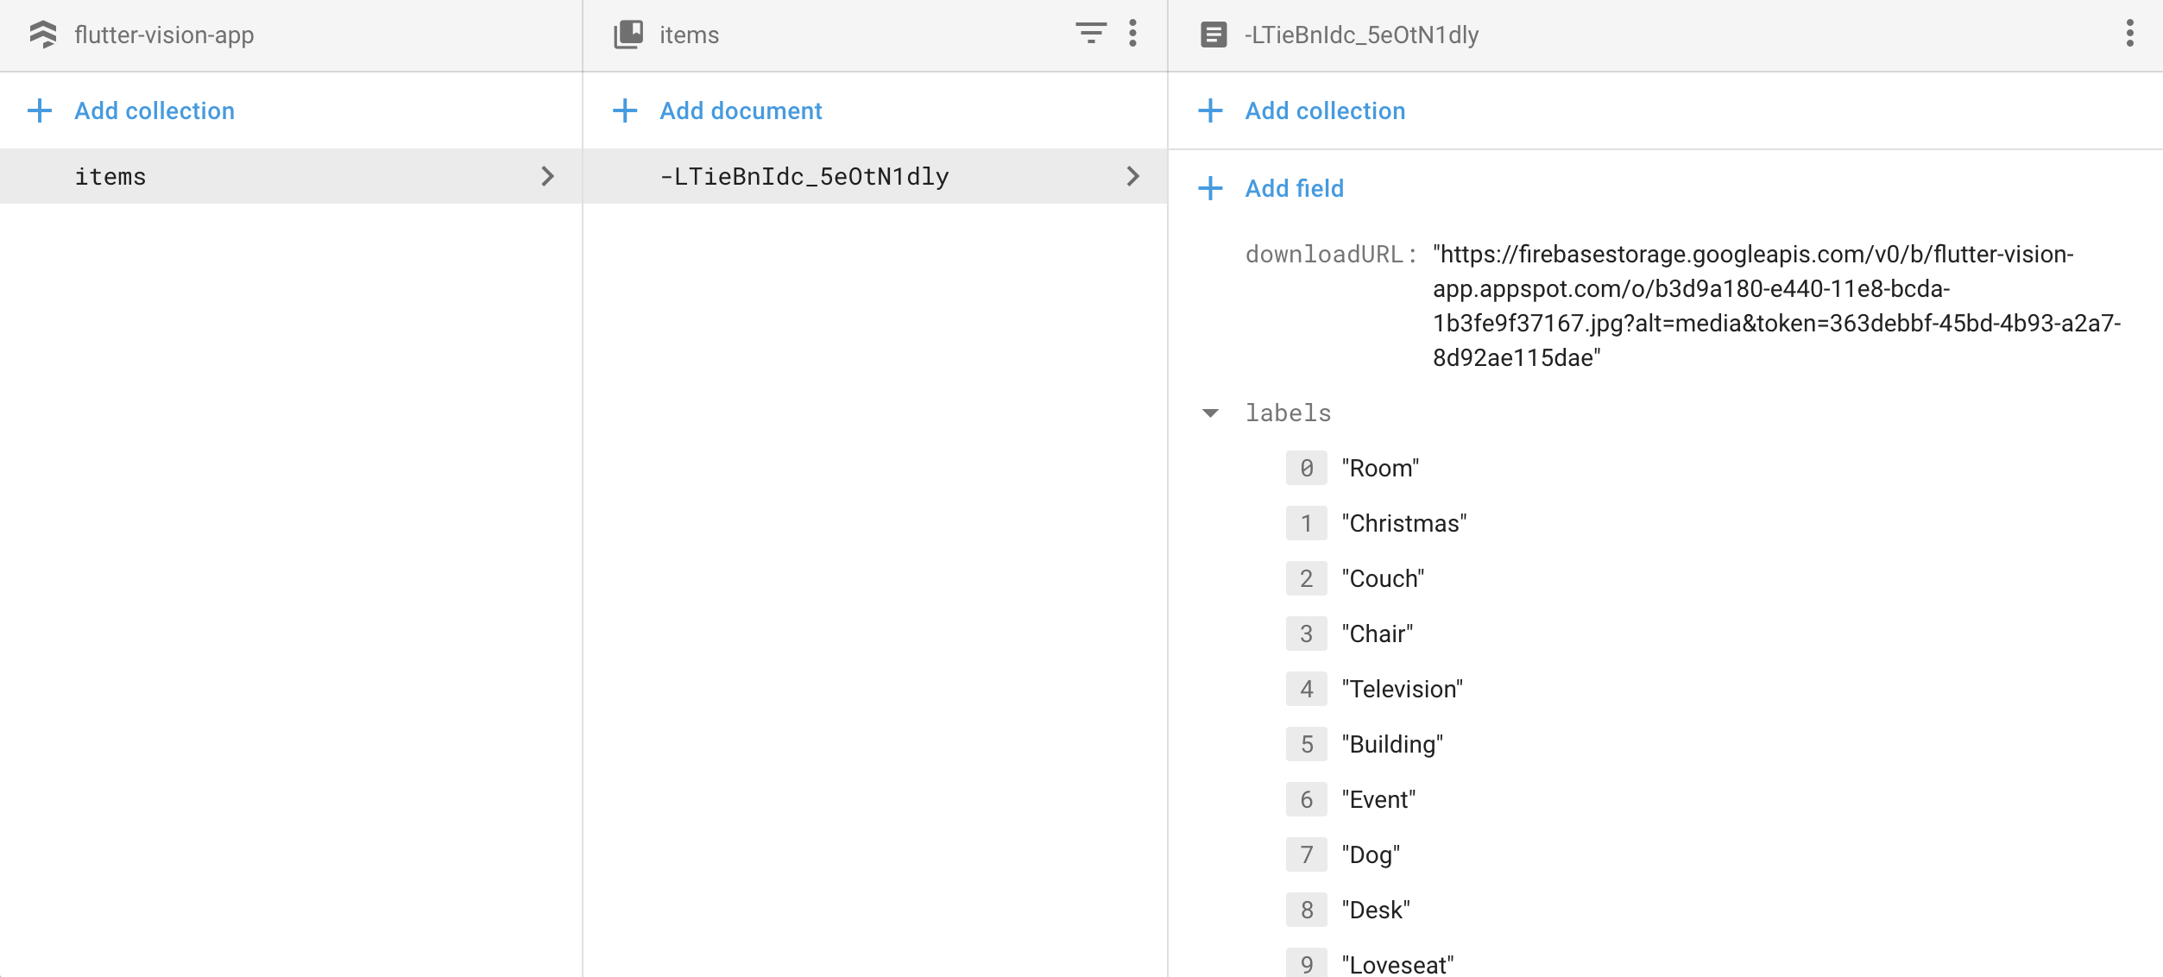Click the plus icon next to Add field
2163x977 pixels.
pos(1212,187)
